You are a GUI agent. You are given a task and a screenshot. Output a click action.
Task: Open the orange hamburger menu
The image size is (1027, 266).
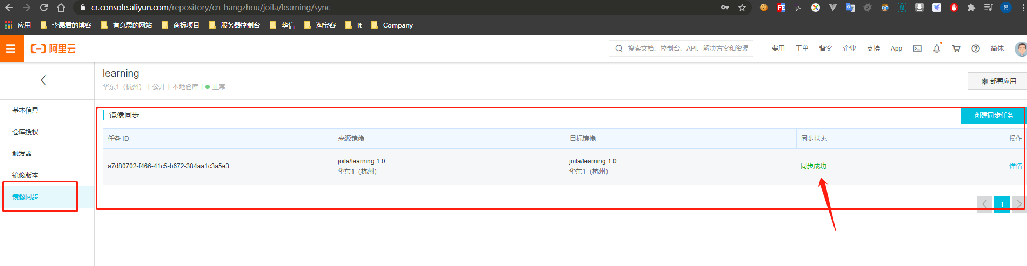tap(11, 49)
